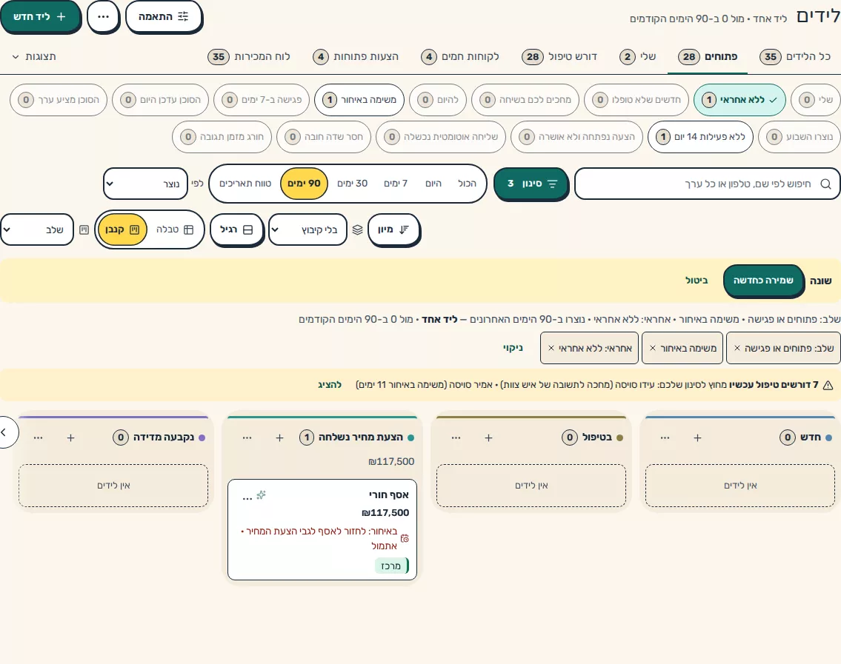Viewport: 841px width, 664px height.
Task: Click שמירה כחדשה to save view
Action: point(763,281)
